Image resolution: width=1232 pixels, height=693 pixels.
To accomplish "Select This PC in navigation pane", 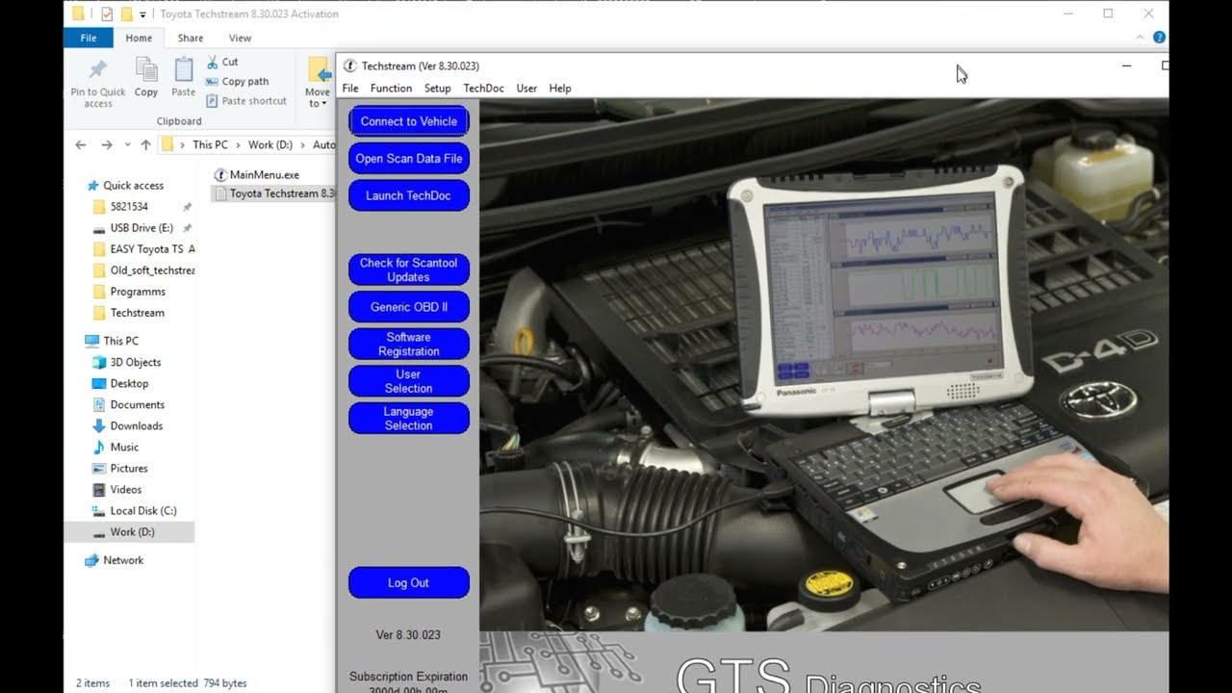I will click(x=120, y=341).
